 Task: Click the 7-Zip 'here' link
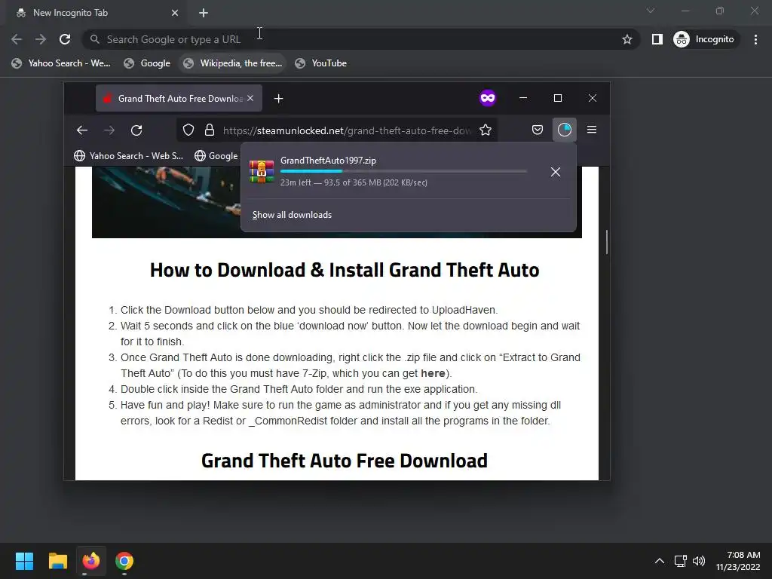tap(433, 373)
